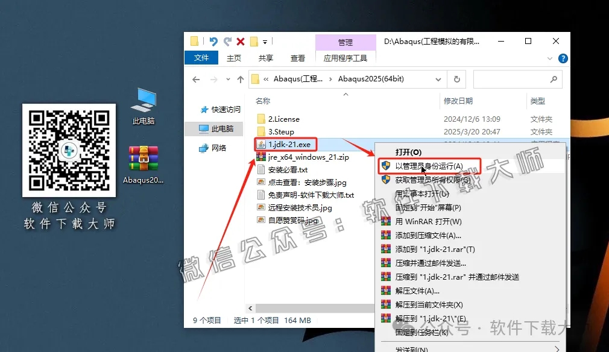Click the red Delete icon in the toolbar
The width and height of the screenshot is (609, 352).
(240, 41)
